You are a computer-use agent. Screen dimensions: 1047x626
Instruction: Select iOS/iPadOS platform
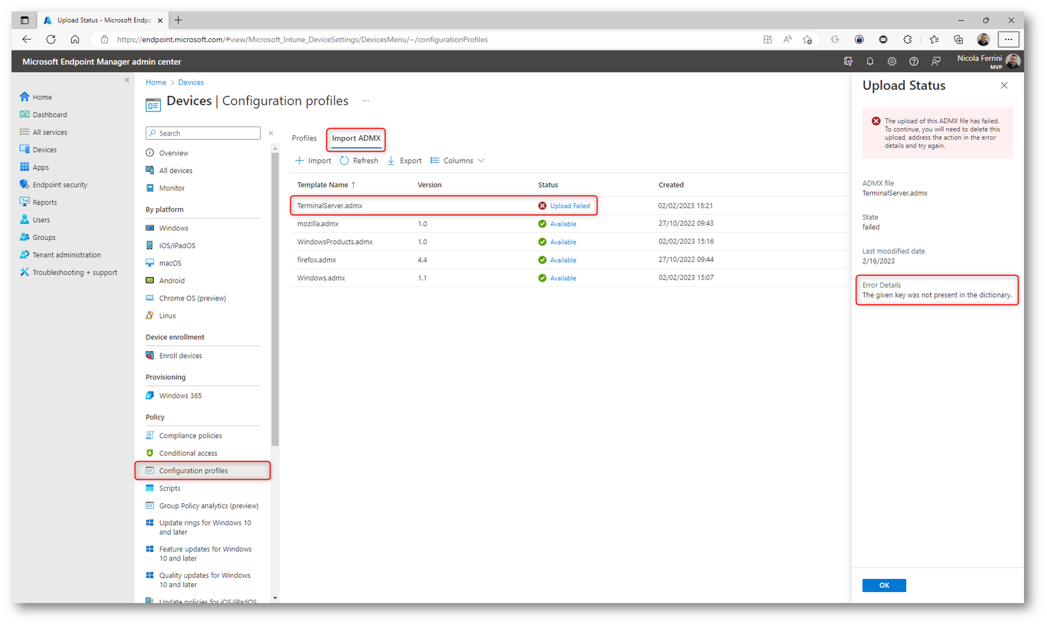[177, 245]
